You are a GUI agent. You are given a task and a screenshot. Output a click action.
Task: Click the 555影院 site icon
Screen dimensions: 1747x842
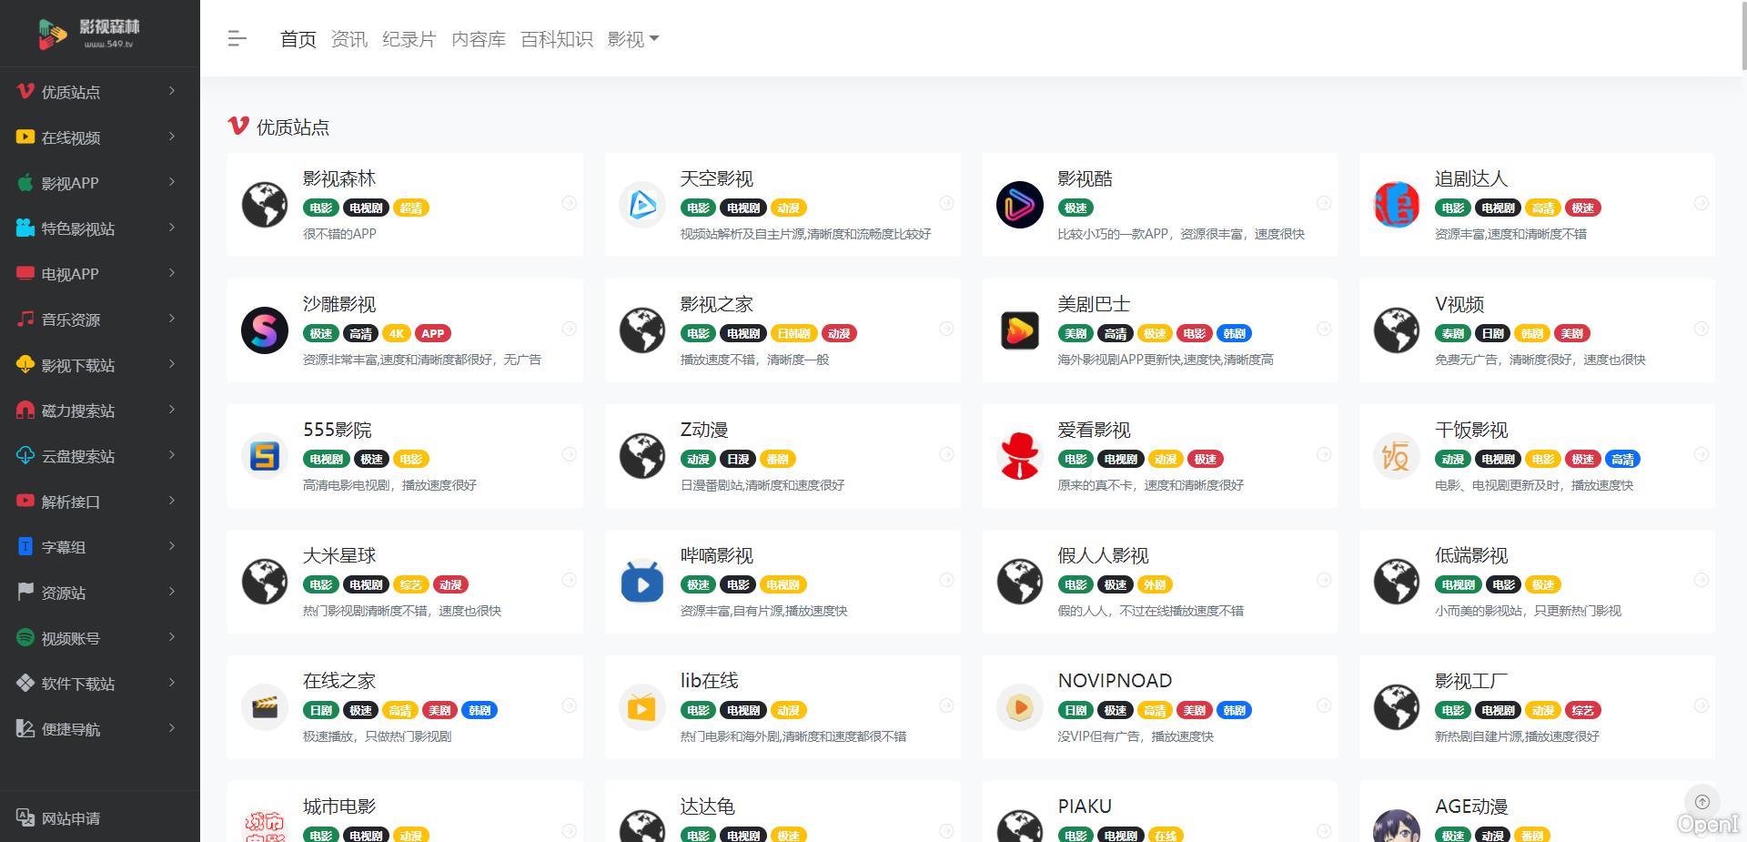tap(265, 455)
